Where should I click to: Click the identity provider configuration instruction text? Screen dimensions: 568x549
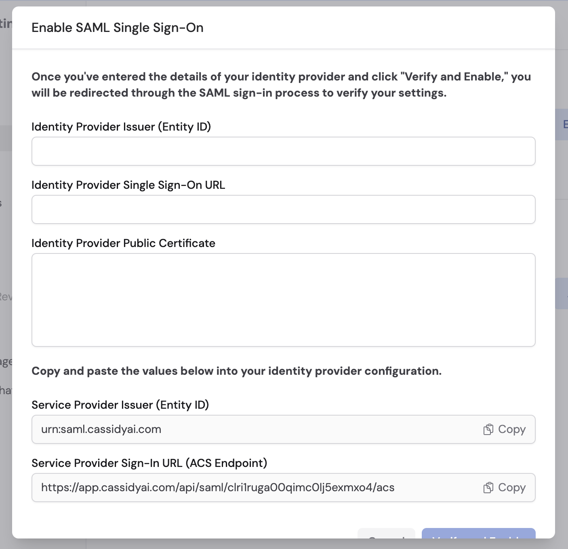coord(237,371)
